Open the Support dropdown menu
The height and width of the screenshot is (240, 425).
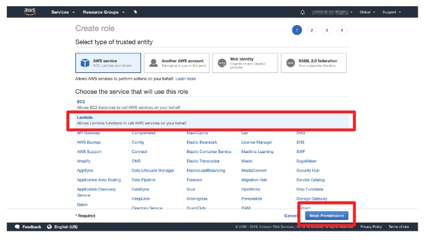391,12
